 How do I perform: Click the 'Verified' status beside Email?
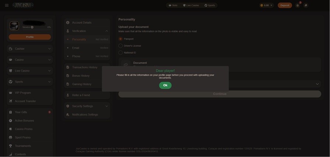(x=104, y=48)
